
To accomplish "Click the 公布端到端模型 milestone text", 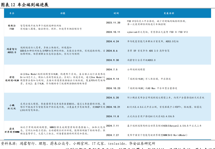I will [136, 69].
